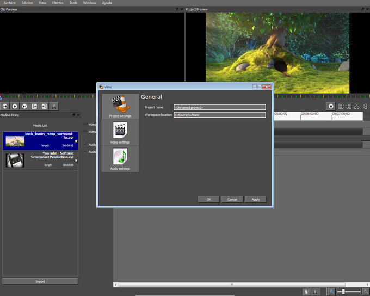Click the record button in Project Preview
The image size is (370, 296).
click(x=330, y=107)
